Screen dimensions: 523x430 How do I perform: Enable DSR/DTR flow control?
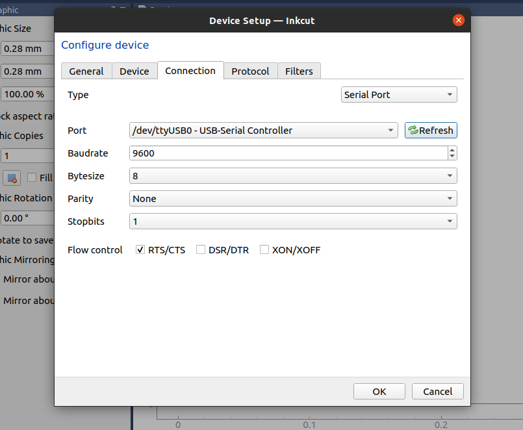point(201,249)
